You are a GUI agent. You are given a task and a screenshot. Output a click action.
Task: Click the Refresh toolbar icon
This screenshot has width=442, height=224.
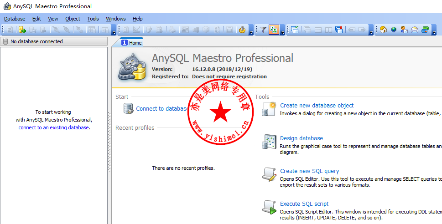(10, 30)
